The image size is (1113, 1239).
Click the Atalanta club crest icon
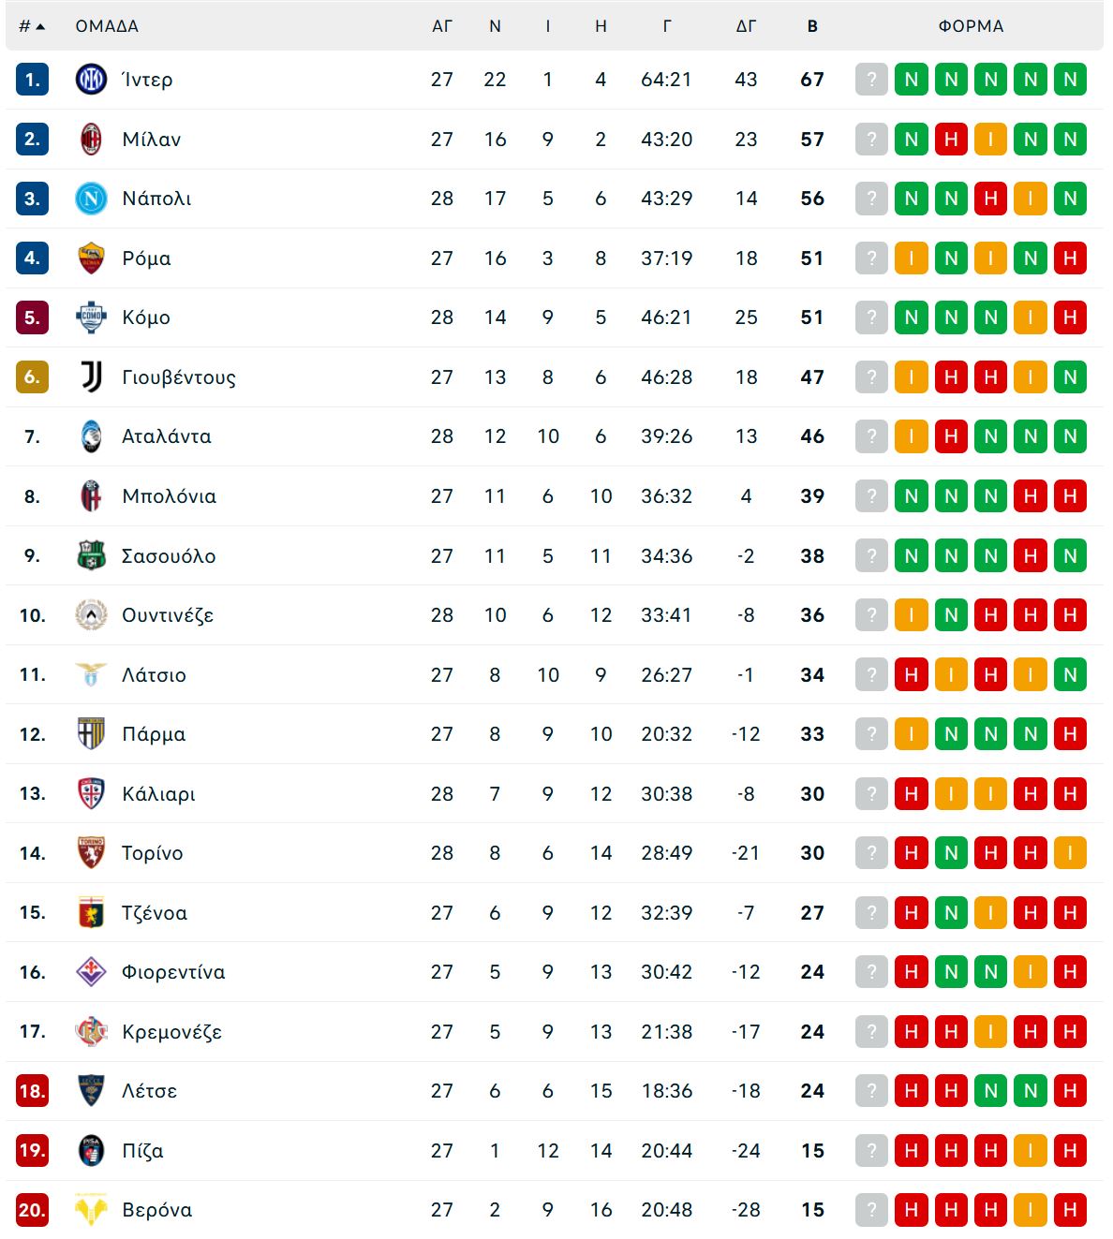click(91, 436)
